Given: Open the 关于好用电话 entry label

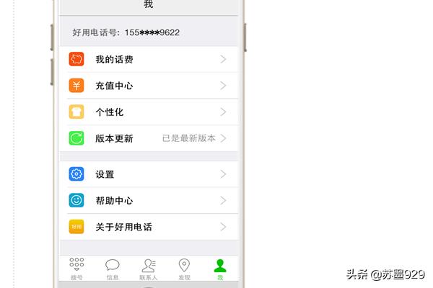Looking at the screenshot, I should click(x=123, y=227).
